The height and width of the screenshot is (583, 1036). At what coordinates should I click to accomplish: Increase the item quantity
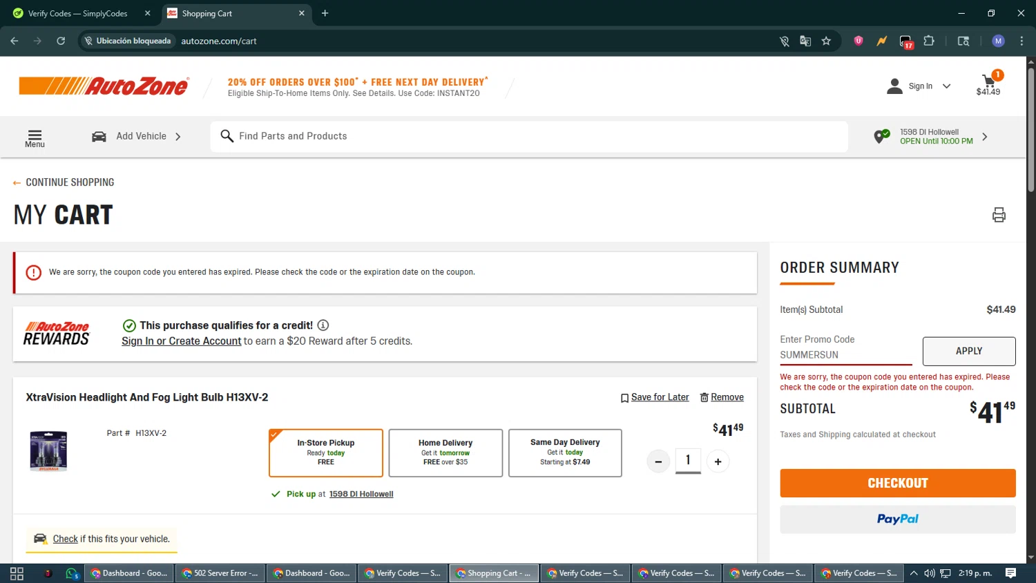(718, 461)
